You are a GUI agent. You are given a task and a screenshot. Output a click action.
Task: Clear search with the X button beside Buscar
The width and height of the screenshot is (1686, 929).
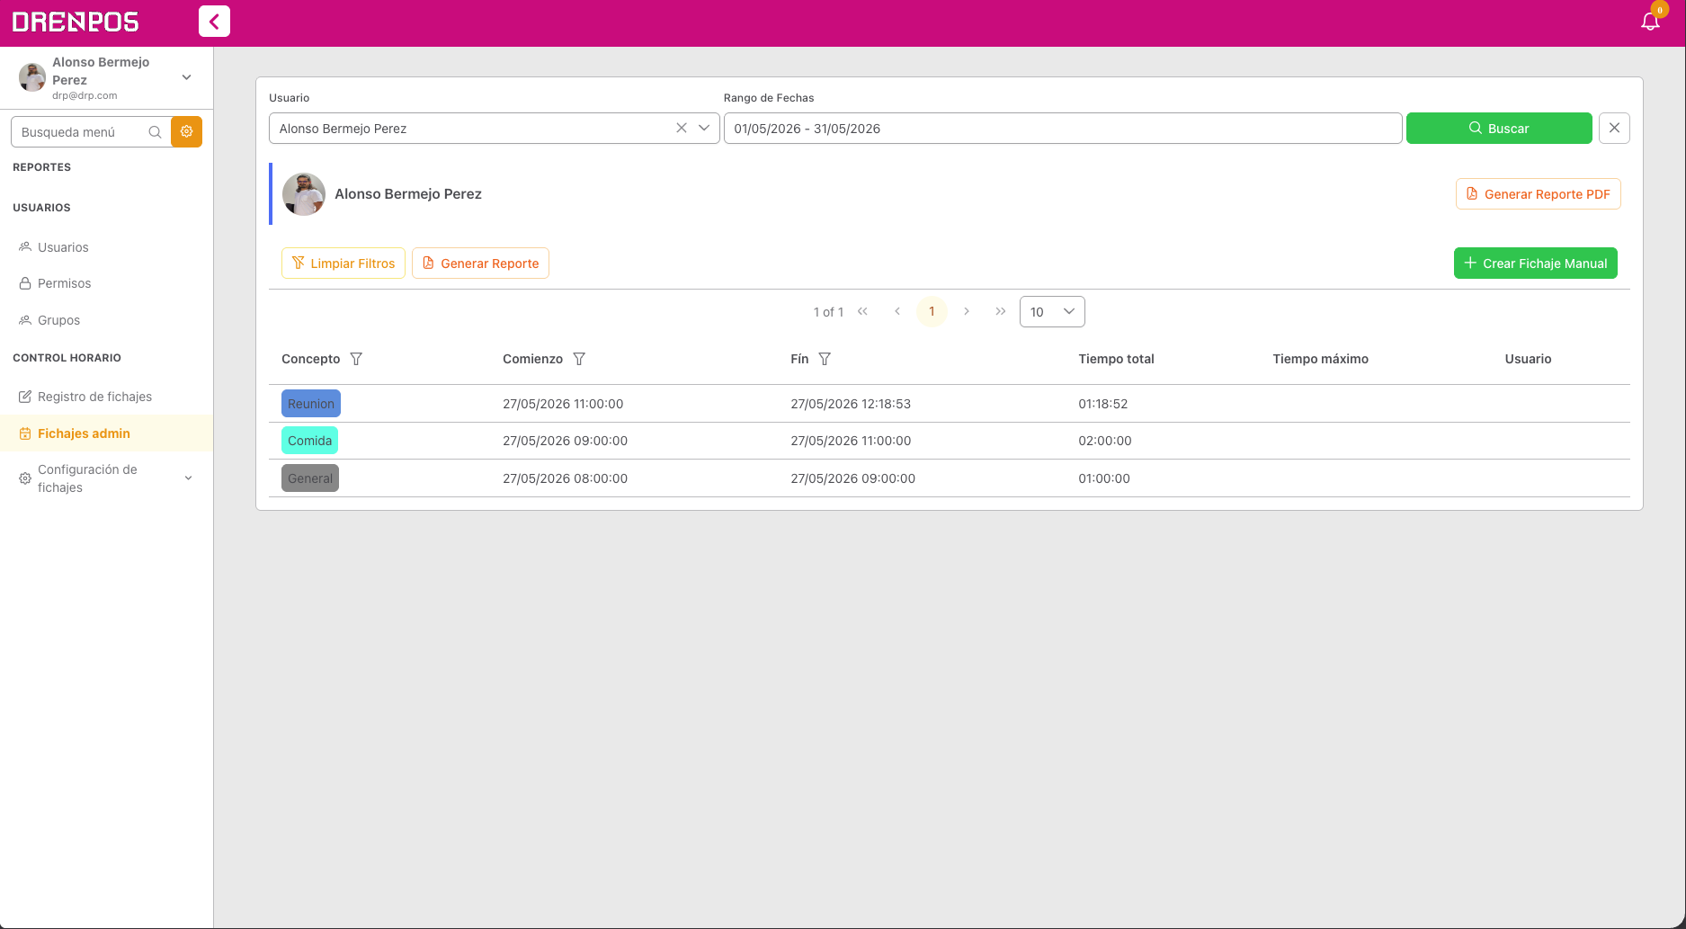tap(1614, 128)
